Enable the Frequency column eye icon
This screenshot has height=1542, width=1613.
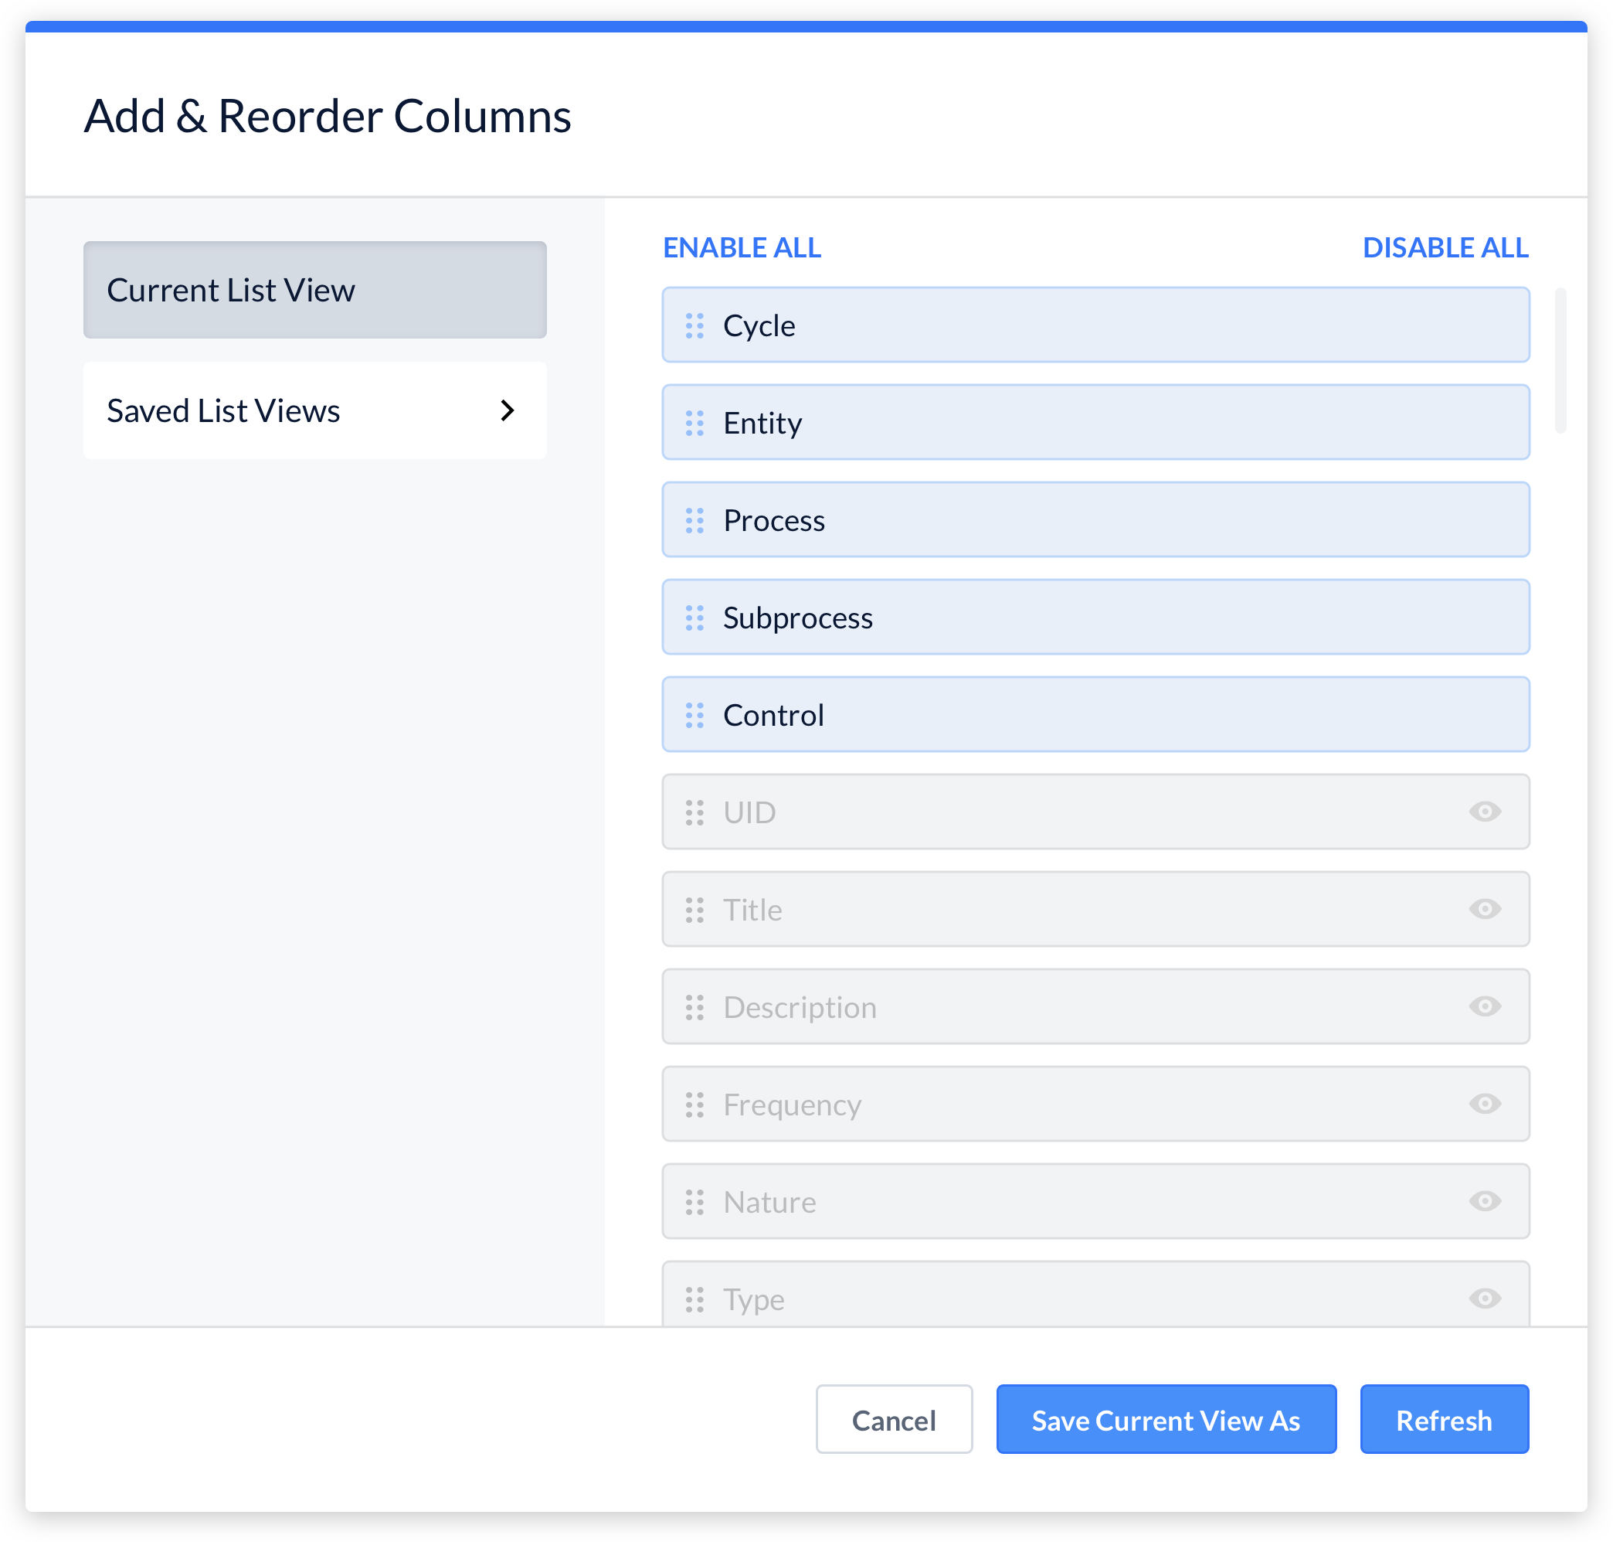coord(1484,1104)
